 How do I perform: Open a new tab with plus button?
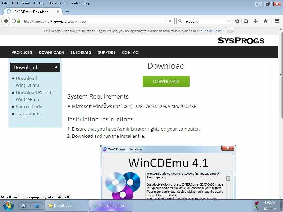67,12
